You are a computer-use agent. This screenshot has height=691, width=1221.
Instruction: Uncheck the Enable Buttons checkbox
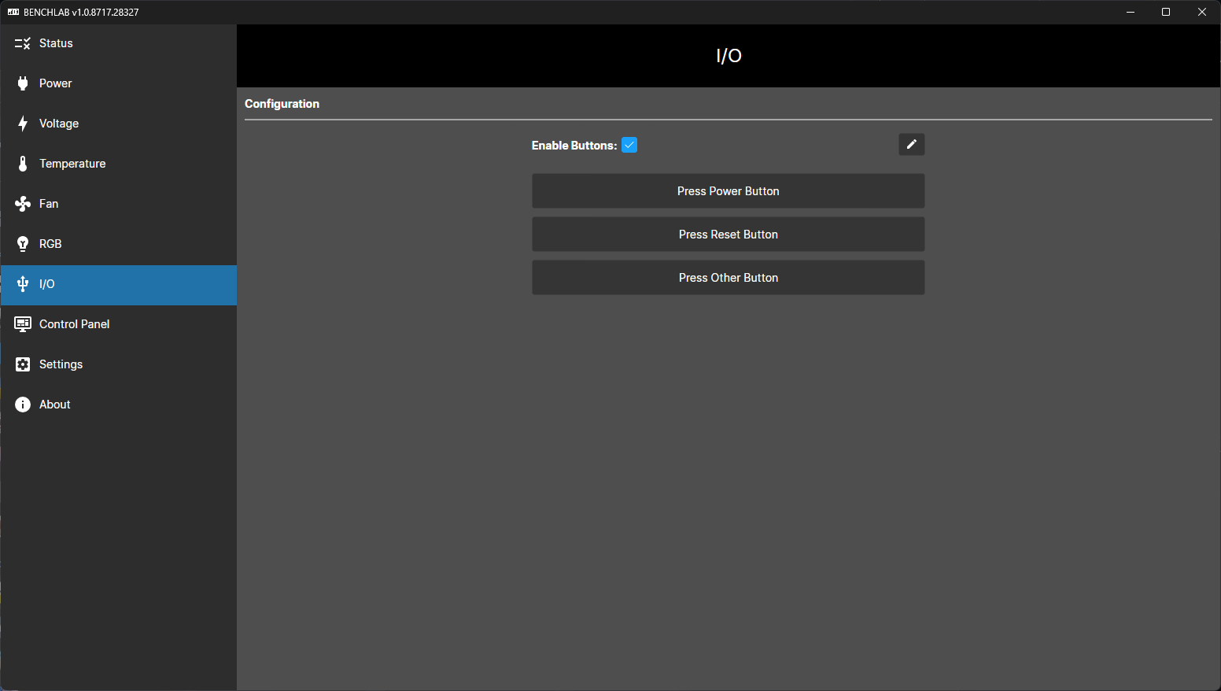click(x=629, y=145)
